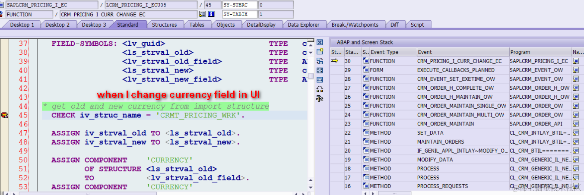Click the swap tool icon in side toolbar
This screenshot has width=584, height=195.
point(320,61)
